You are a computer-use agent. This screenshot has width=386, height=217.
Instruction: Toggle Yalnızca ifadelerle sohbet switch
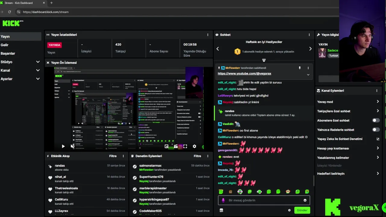coord(376,130)
